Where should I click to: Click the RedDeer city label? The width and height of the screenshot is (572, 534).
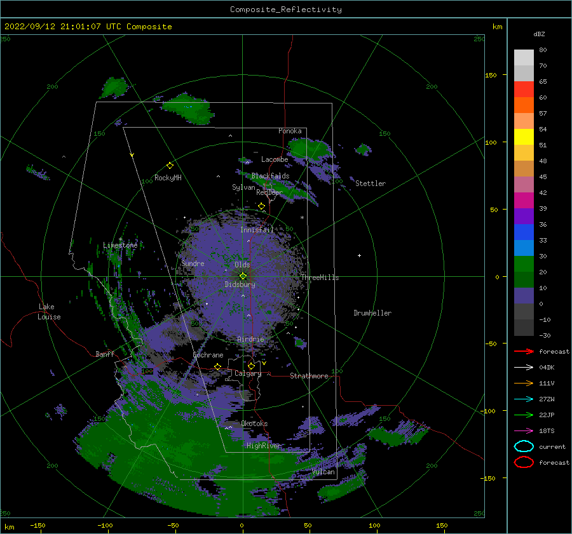(269, 192)
